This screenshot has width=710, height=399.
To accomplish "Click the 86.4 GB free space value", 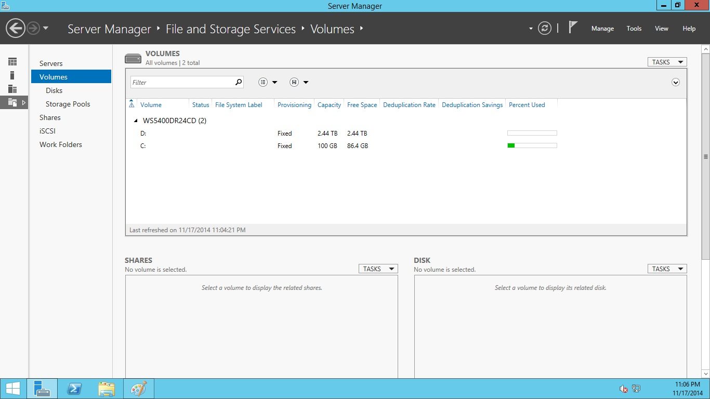I will [358, 146].
